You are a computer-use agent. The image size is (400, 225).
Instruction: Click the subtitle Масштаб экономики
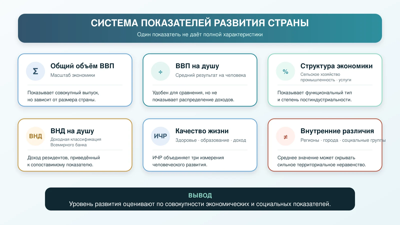point(73,75)
